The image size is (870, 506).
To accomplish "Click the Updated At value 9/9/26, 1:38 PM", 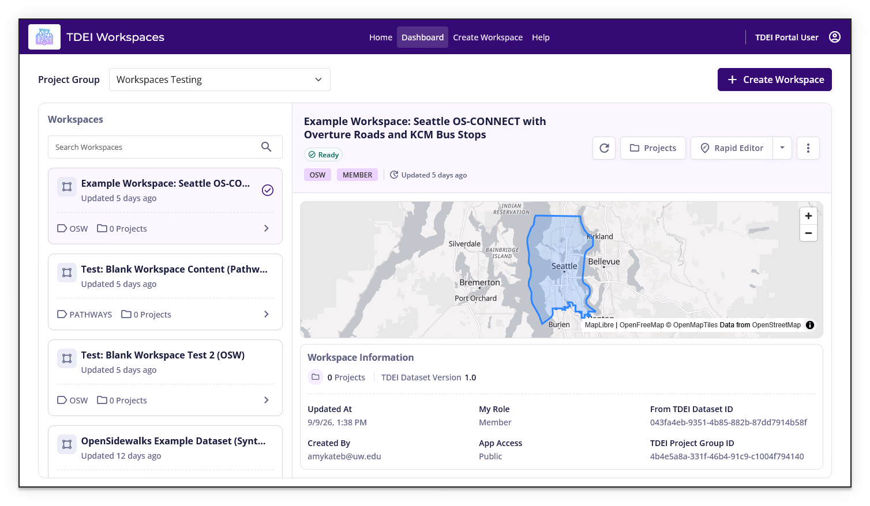I will click(x=337, y=422).
